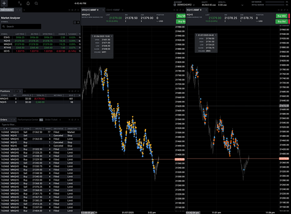
Task: Click Buy Bid in the NQH5 chart
Action: [281, 21]
